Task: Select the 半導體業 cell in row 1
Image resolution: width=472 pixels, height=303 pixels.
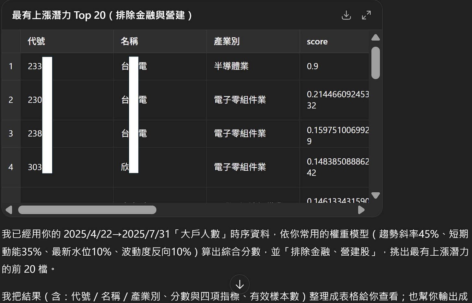Action: pos(230,66)
